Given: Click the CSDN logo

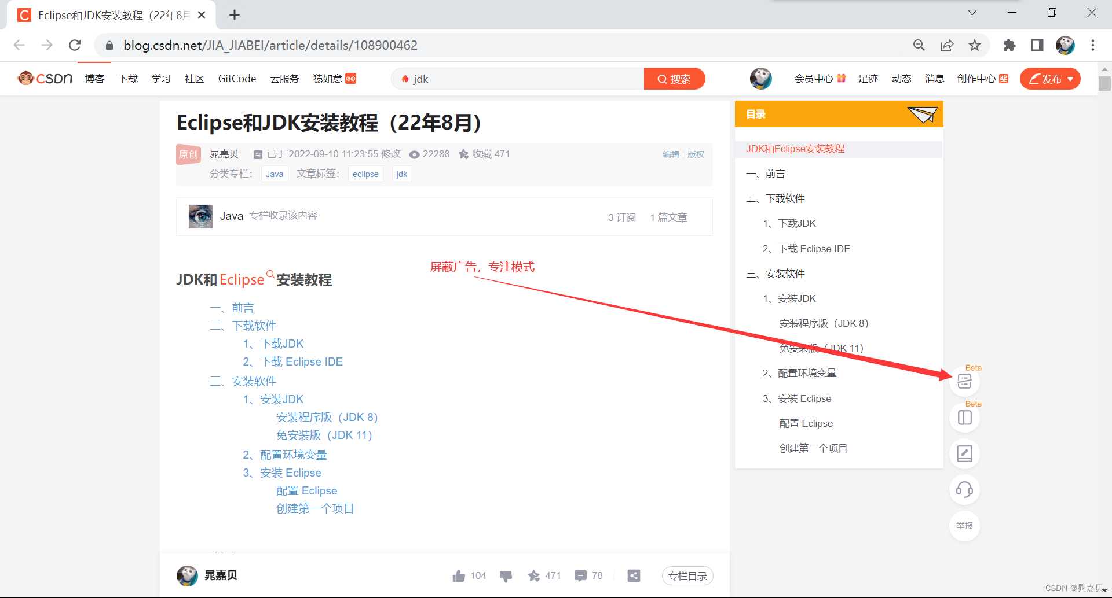Looking at the screenshot, I should [45, 78].
